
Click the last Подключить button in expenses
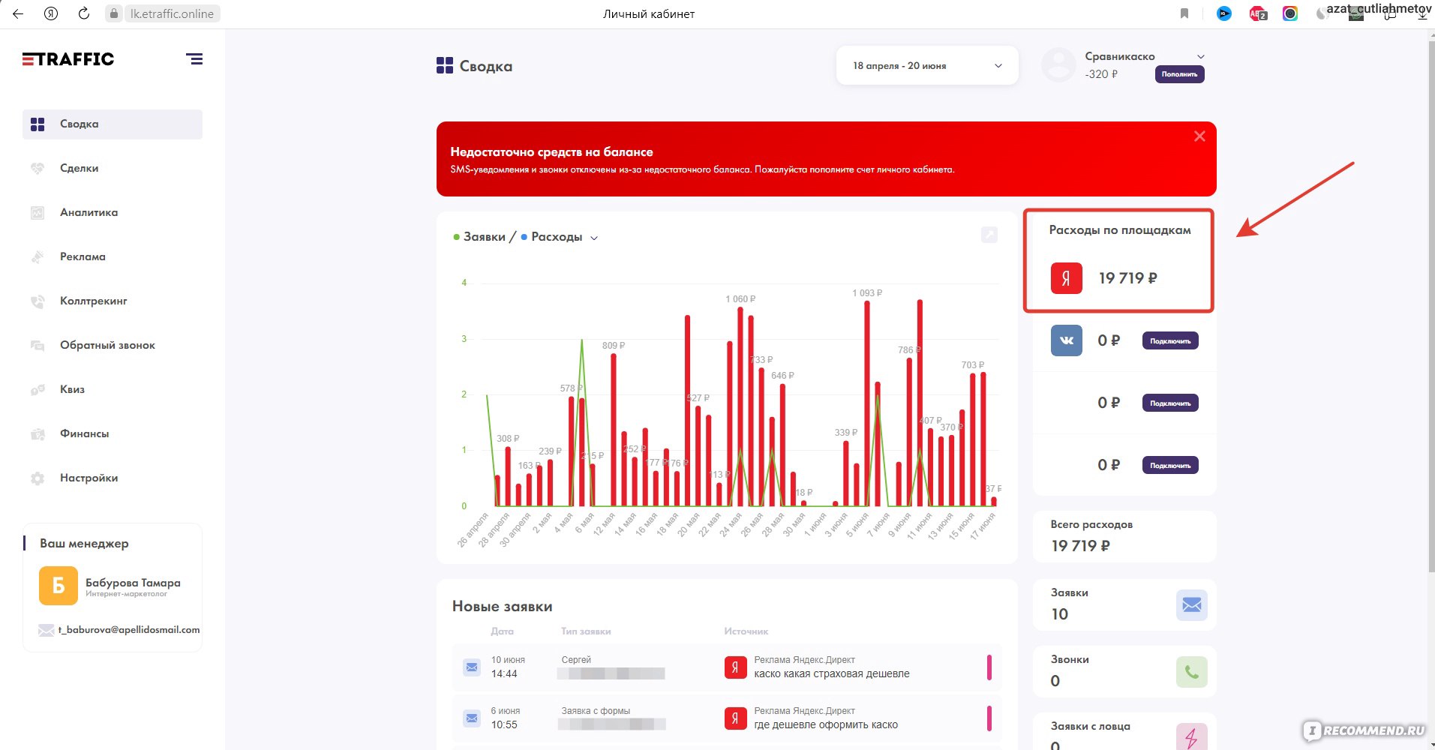[1170, 466]
